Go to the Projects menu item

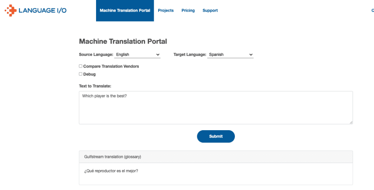165,11
